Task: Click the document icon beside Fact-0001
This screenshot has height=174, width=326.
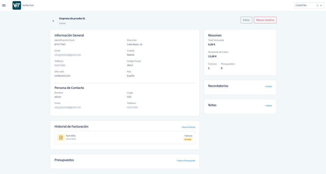Action: pyautogui.click(x=61, y=137)
